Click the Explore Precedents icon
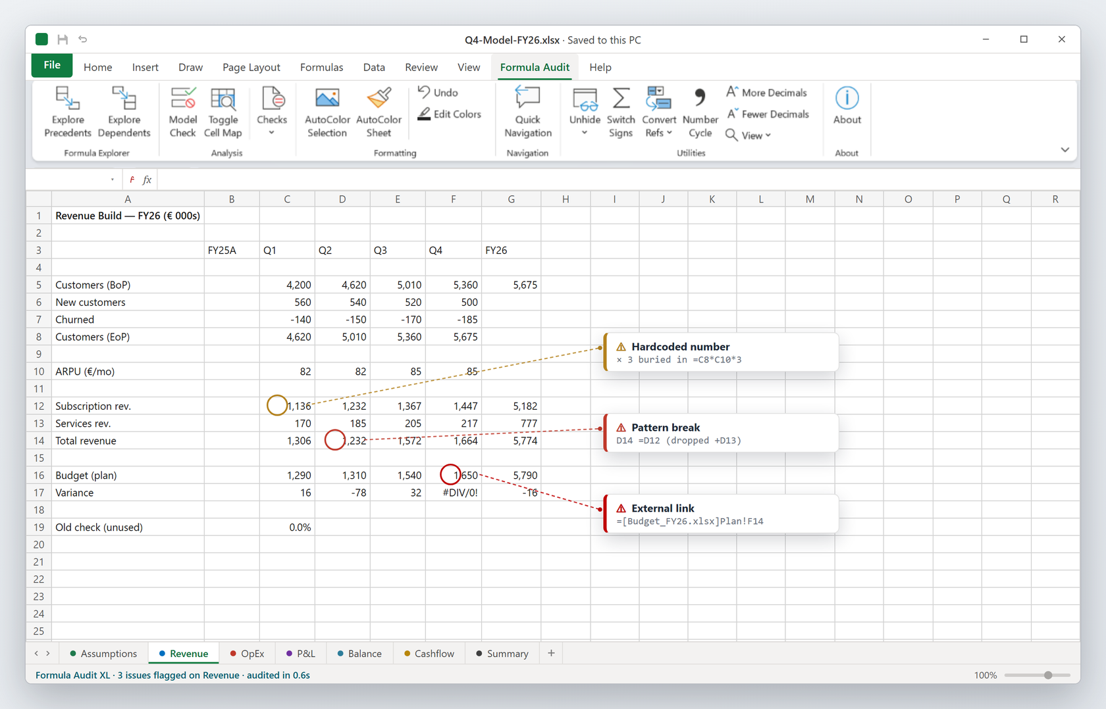The image size is (1106, 709). pos(67,112)
